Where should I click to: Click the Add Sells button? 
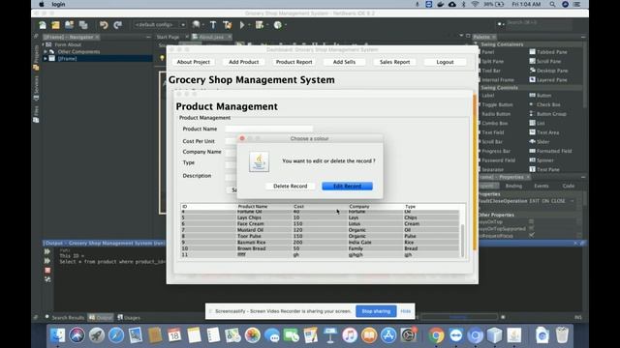(x=344, y=62)
